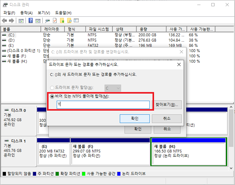Click the Forward arrow toolbar icon
Image resolution: width=235 pixels, height=185 pixels.
point(12,20)
